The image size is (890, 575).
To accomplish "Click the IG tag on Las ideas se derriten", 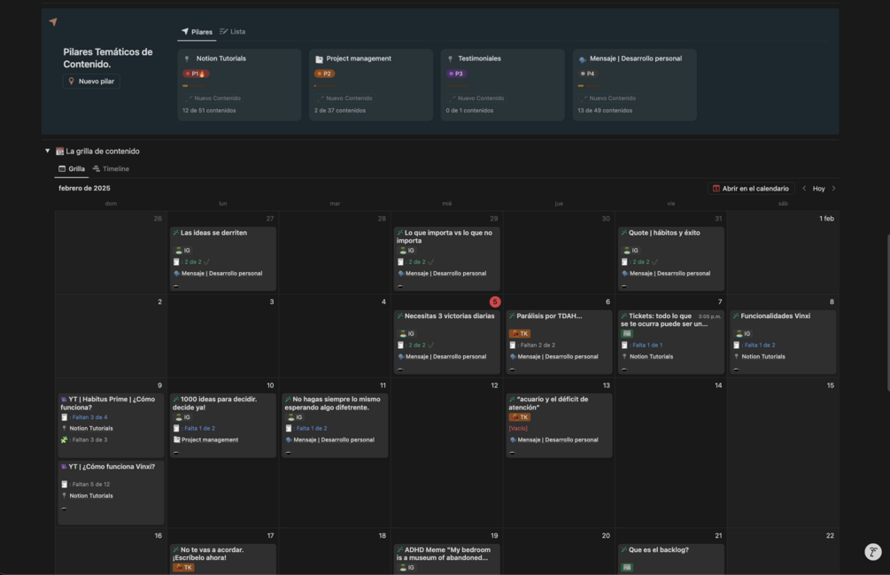I will point(182,251).
